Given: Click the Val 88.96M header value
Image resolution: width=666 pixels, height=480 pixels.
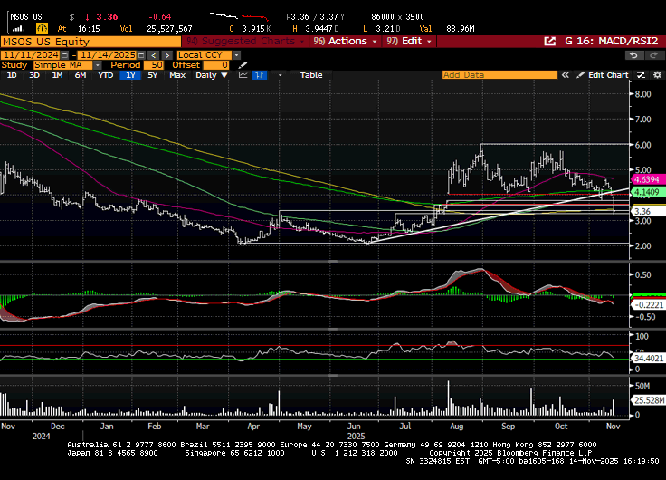Looking at the screenshot, I should (461, 29).
